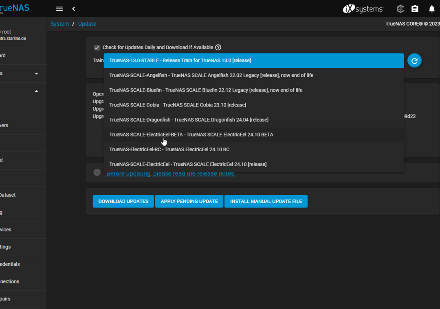Click the TrueCommand status icon
The image size is (440, 309).
coord(400,9)
